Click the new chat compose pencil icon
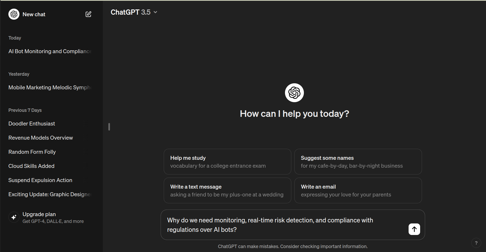This screenshot has height=252, width=486. 88,14
